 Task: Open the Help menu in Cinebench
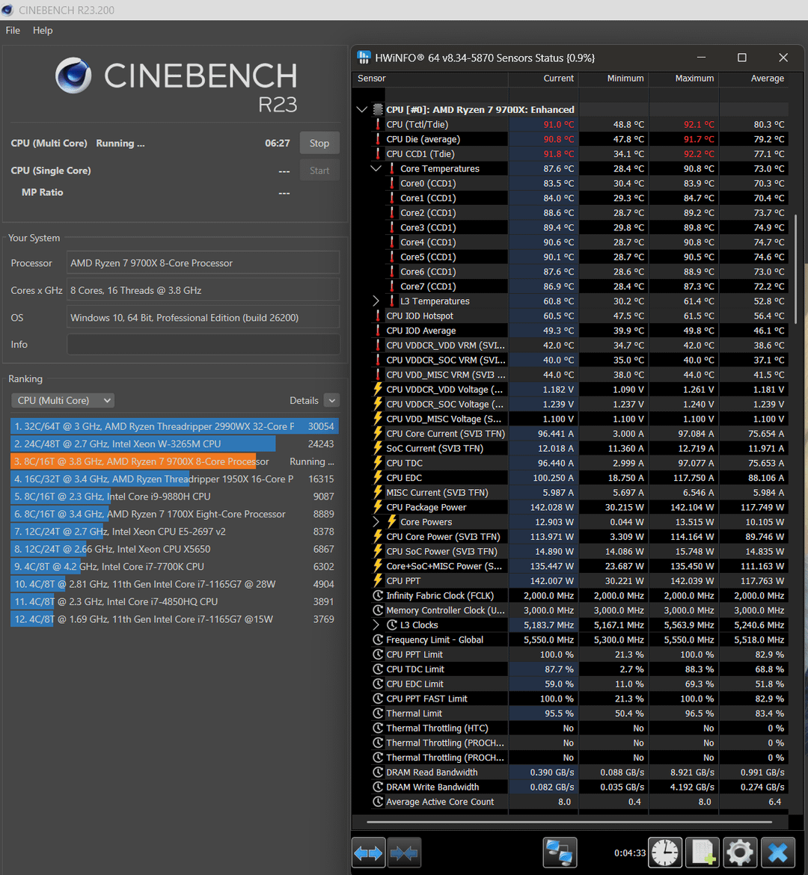[43, 31]
